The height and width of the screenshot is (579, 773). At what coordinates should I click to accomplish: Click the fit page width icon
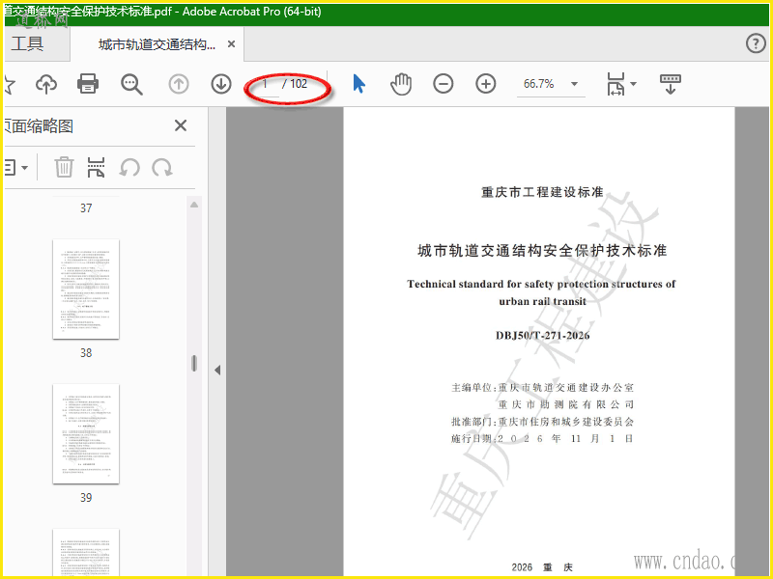click(616, 84)
